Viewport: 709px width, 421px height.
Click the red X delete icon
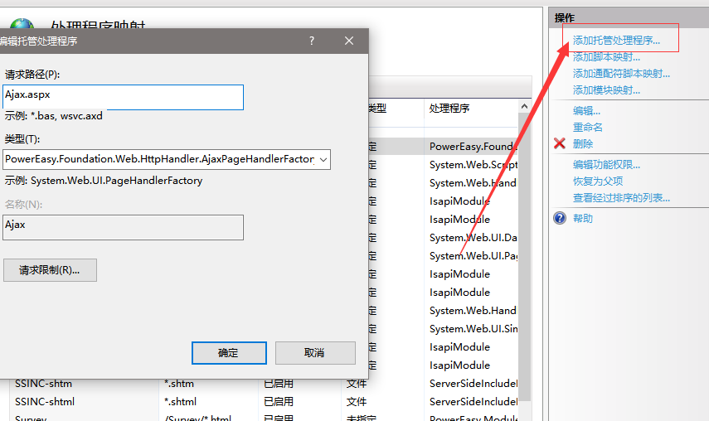tap(560, 143)
